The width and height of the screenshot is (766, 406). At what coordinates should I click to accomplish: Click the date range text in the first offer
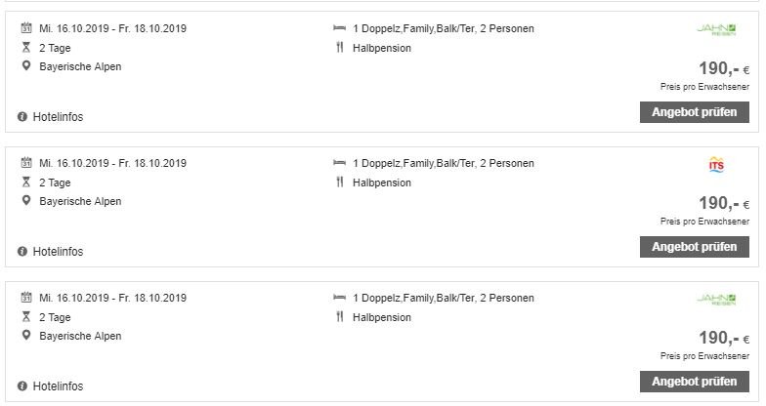(112, 28)
